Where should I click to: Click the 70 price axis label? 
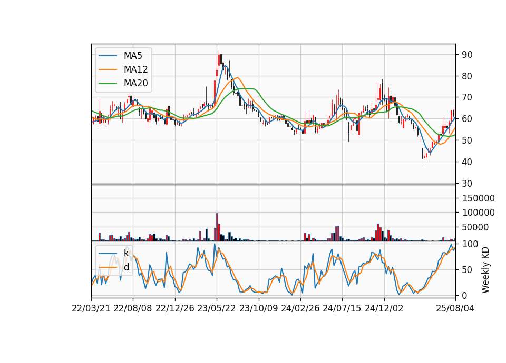point(468,97)
